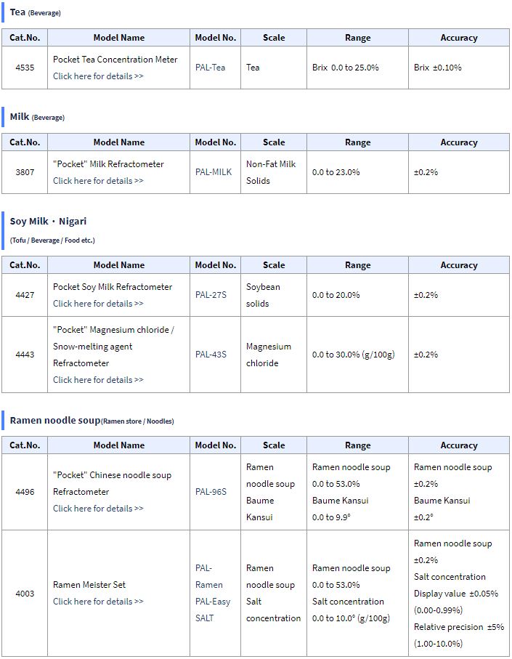Image resolution: width=512 pixels, height=659 pixels.
Task: Click catalog number 4427
Action: point(25,295)
